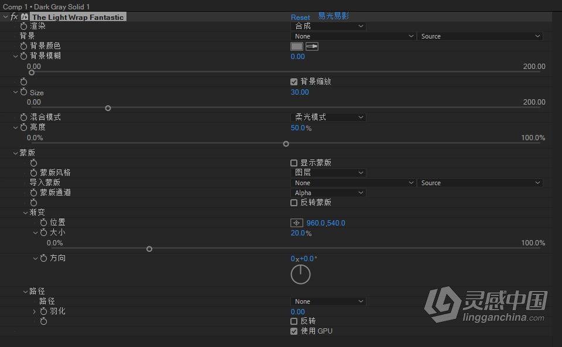This screenshot has width=562, height=347.
Task: Toggle stopwatch for 亮度
Action: (23, 127)
